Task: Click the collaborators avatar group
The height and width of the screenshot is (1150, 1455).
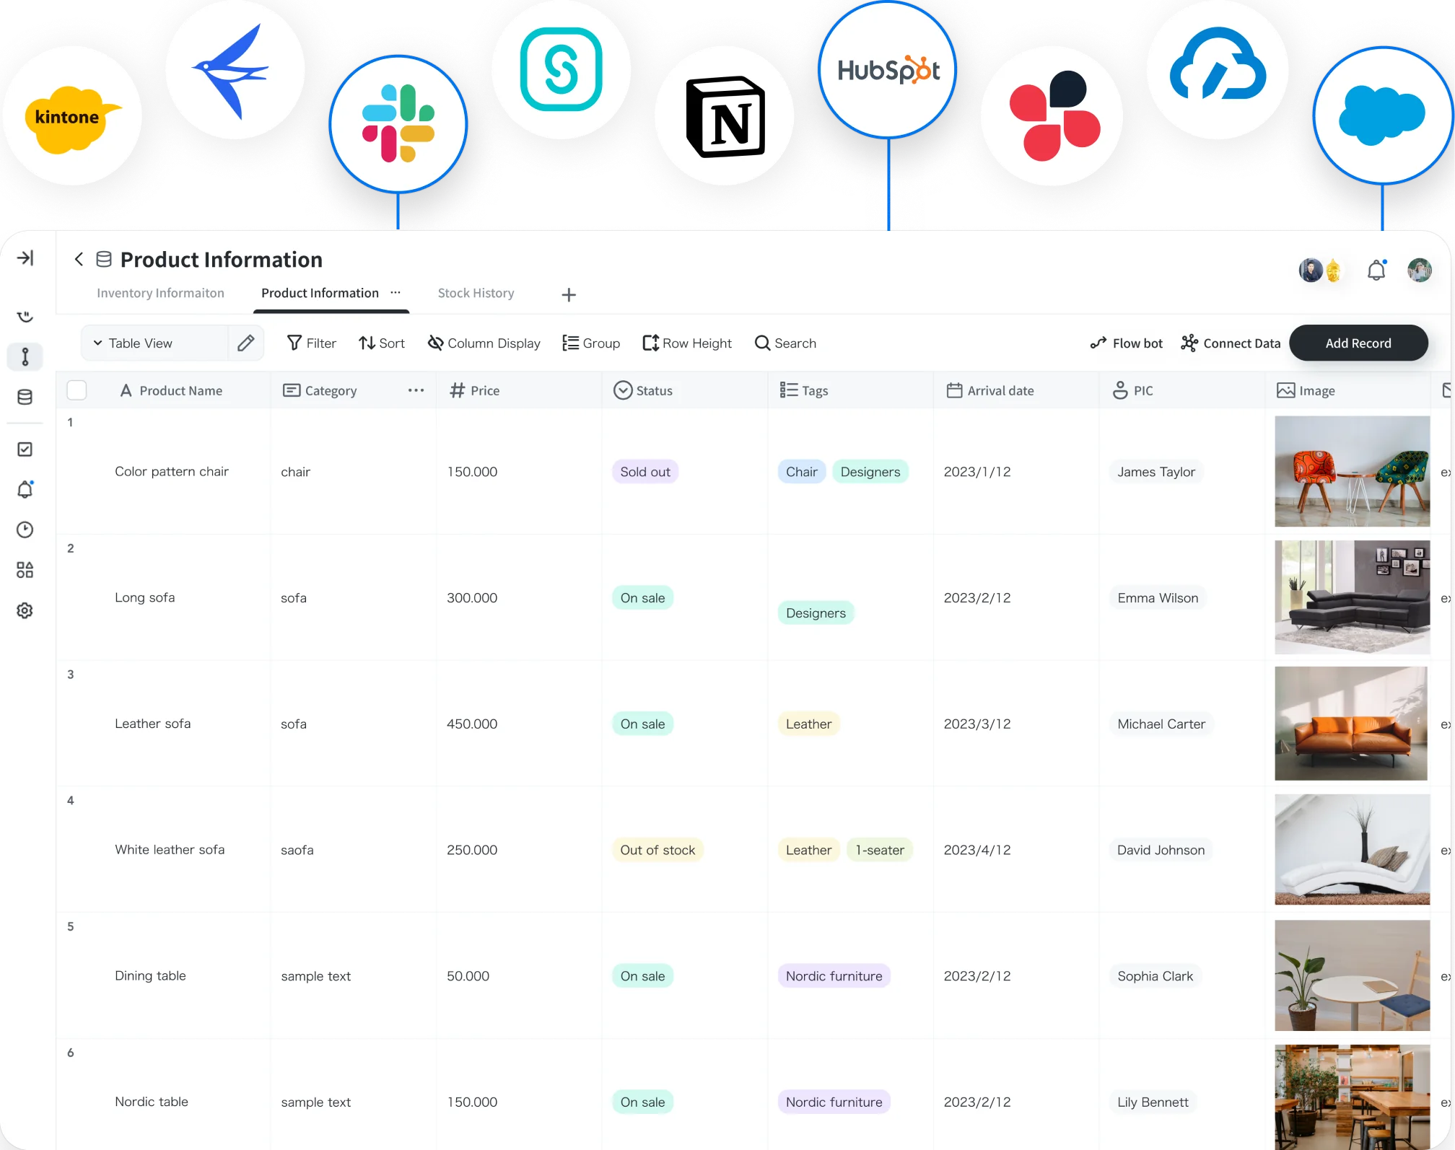Action: coord(1320,271)
